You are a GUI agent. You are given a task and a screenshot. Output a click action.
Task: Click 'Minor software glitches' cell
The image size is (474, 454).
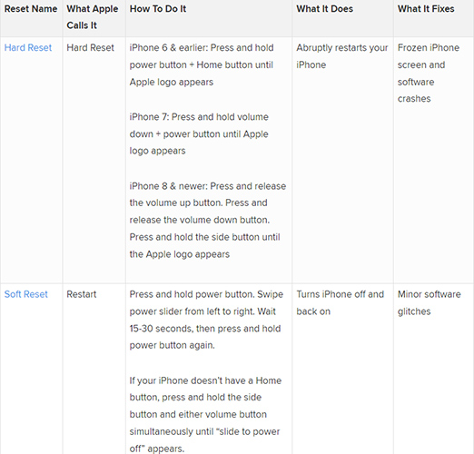(x=430, y=302)
